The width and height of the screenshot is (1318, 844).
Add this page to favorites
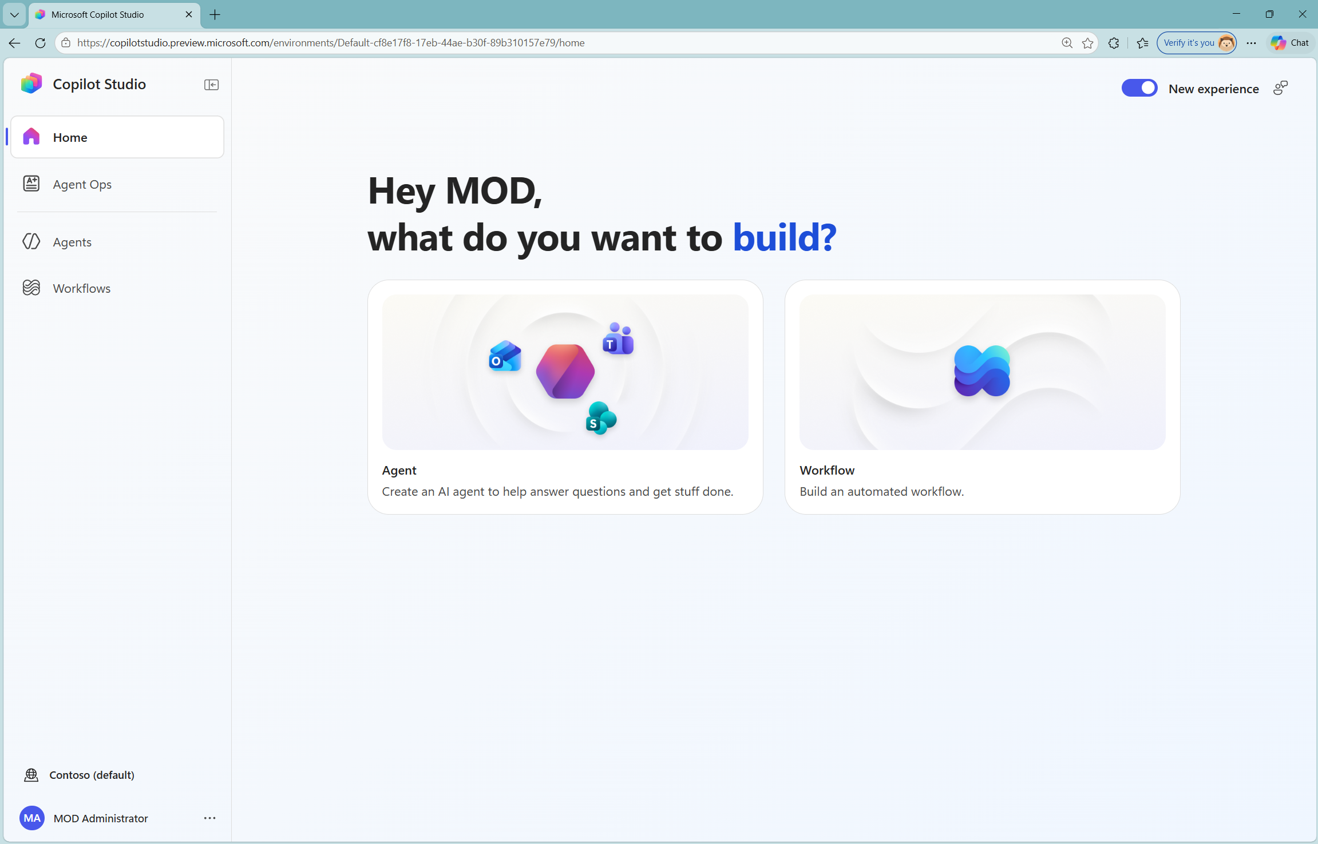coord(1087,43)
